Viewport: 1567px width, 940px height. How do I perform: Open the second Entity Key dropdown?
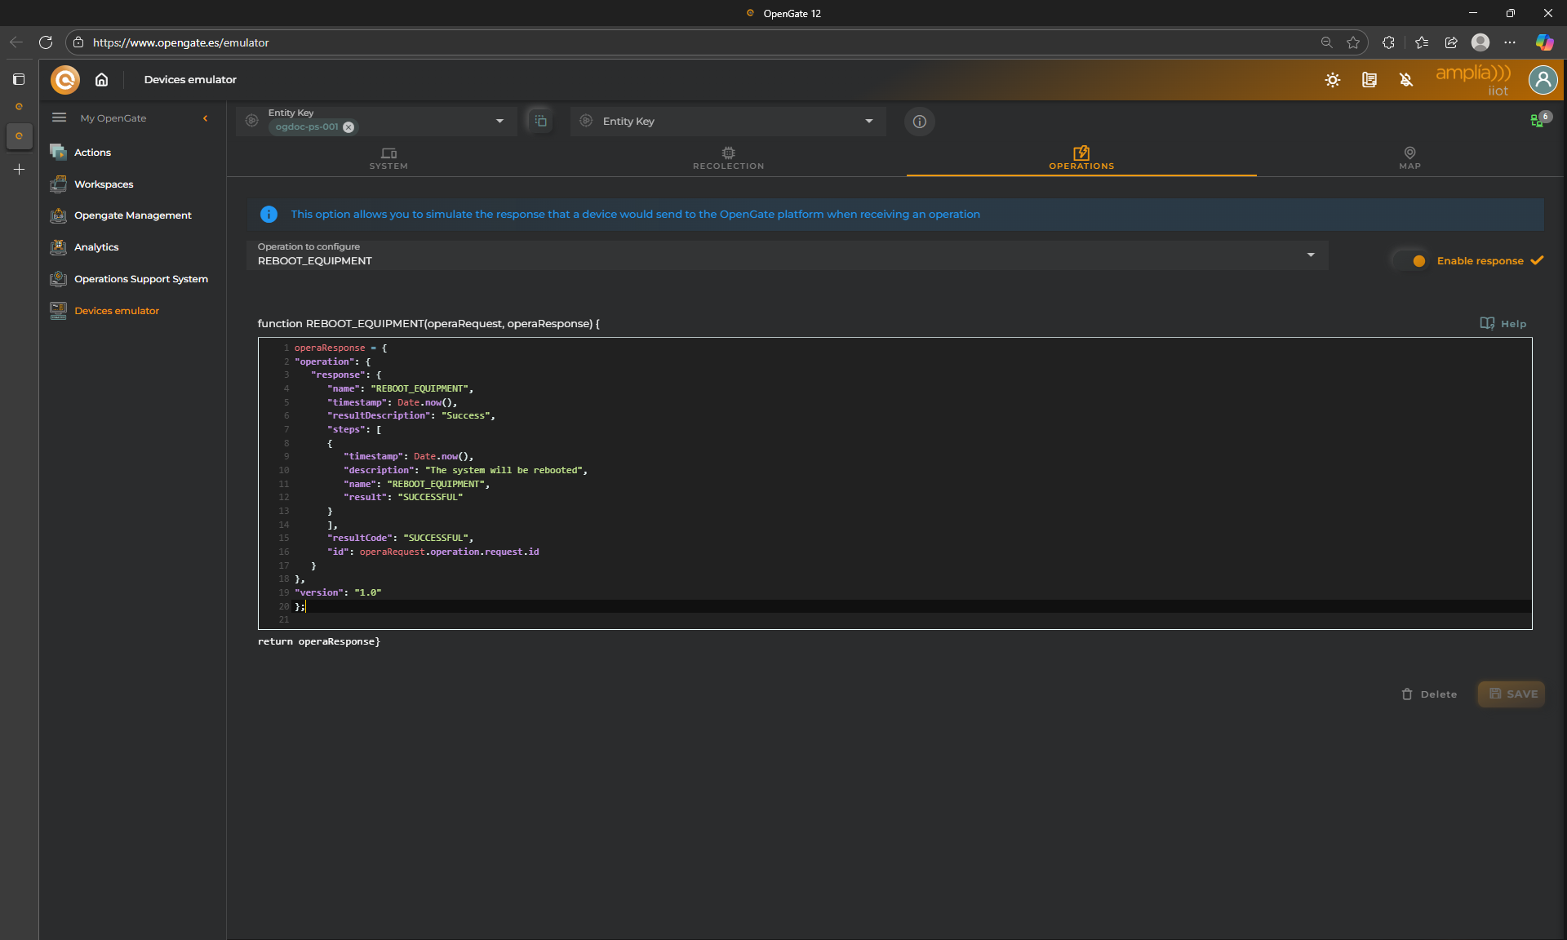868,121
